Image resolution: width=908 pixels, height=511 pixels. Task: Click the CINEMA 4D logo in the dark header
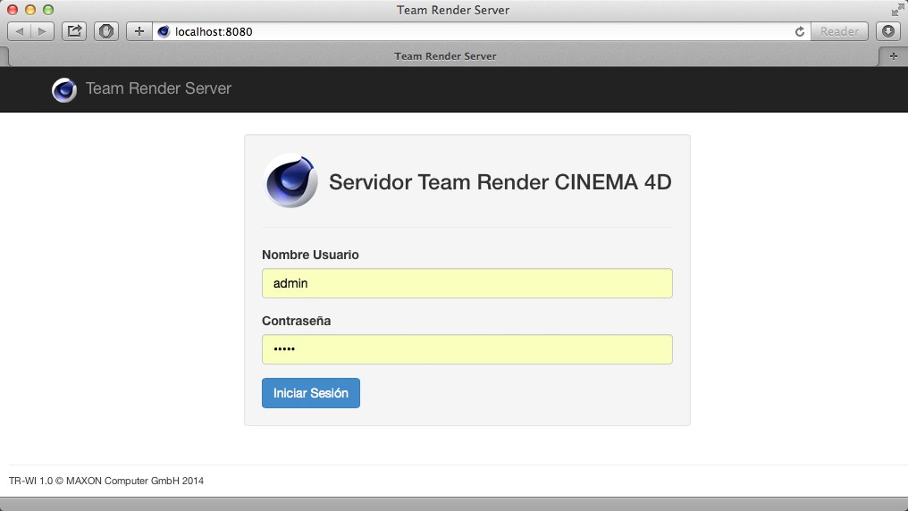pos(64,89)
